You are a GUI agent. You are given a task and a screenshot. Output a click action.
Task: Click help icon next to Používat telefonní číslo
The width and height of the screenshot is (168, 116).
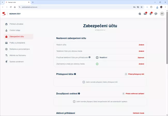[90, 57]
